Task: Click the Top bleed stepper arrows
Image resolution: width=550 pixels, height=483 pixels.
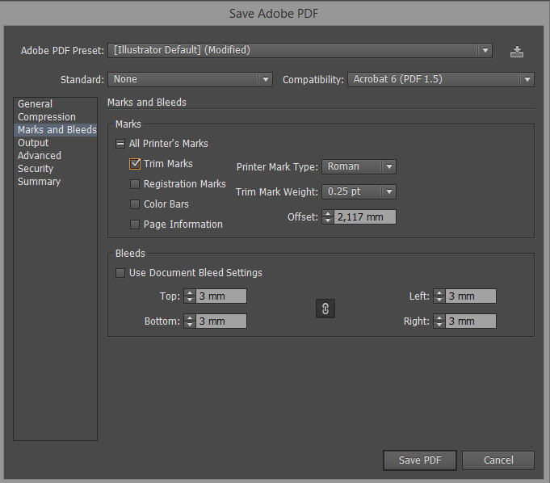Action: (x=190, y=296)
